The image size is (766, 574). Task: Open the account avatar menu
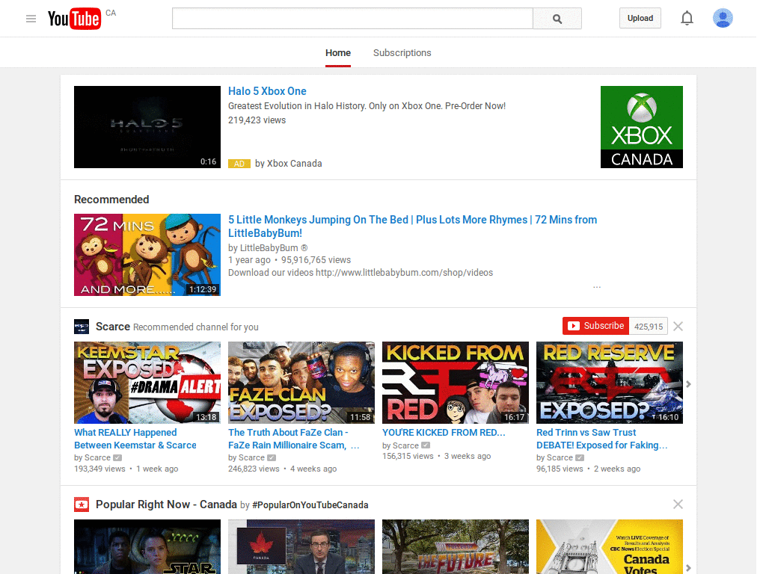(723, 18)
